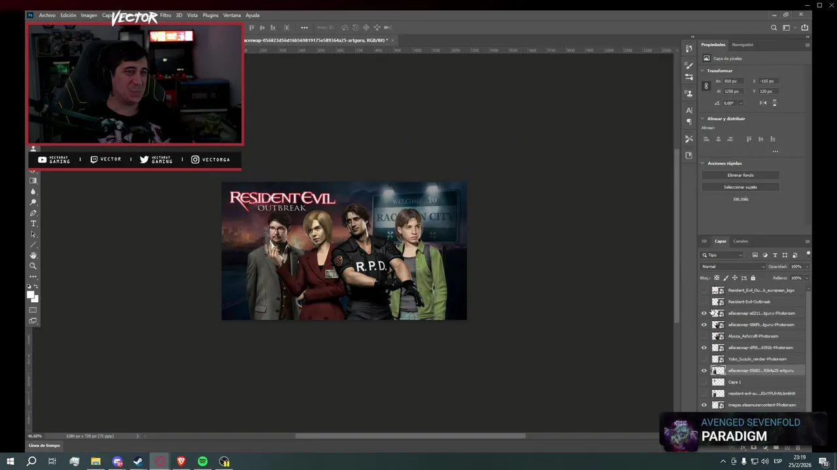Select the Horizontal Type tool
837x470 pixels.
point(33,224)
